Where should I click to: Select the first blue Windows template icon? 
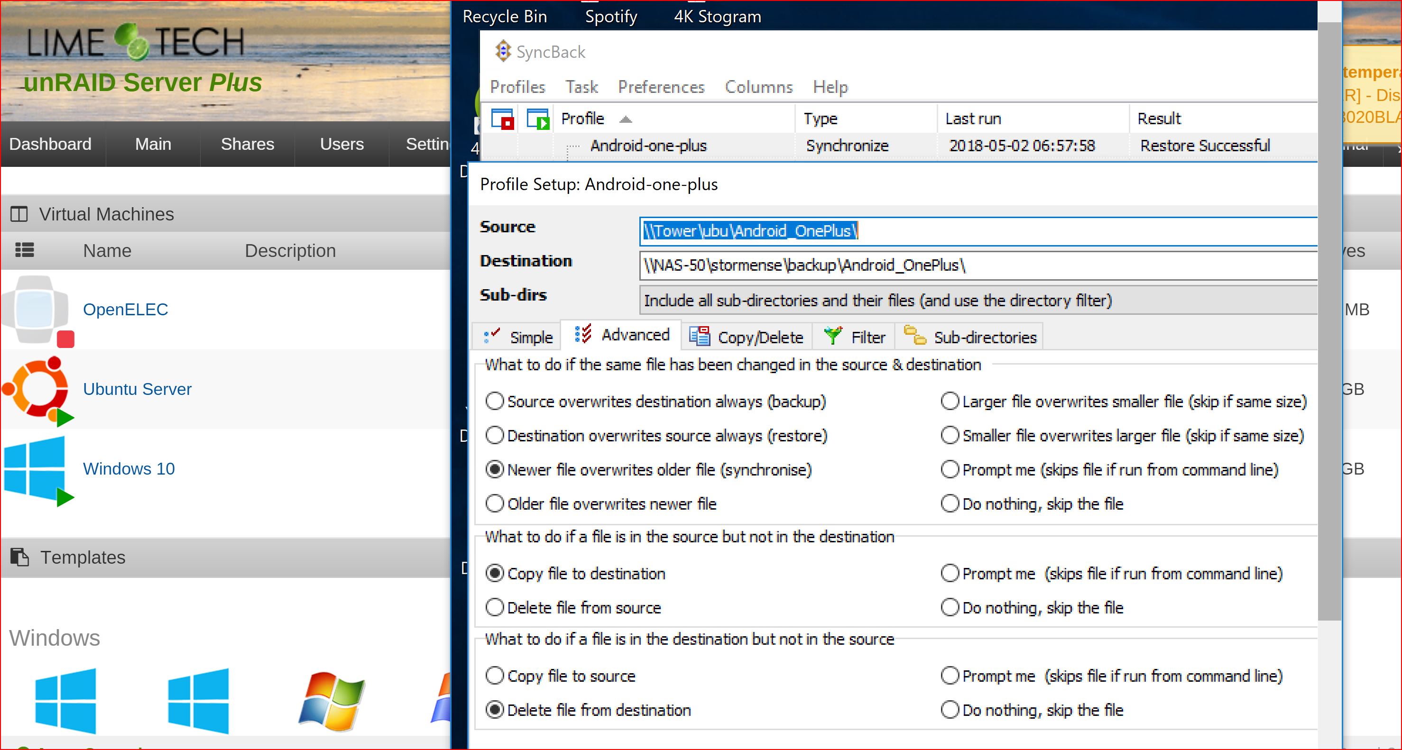point(65,701)
